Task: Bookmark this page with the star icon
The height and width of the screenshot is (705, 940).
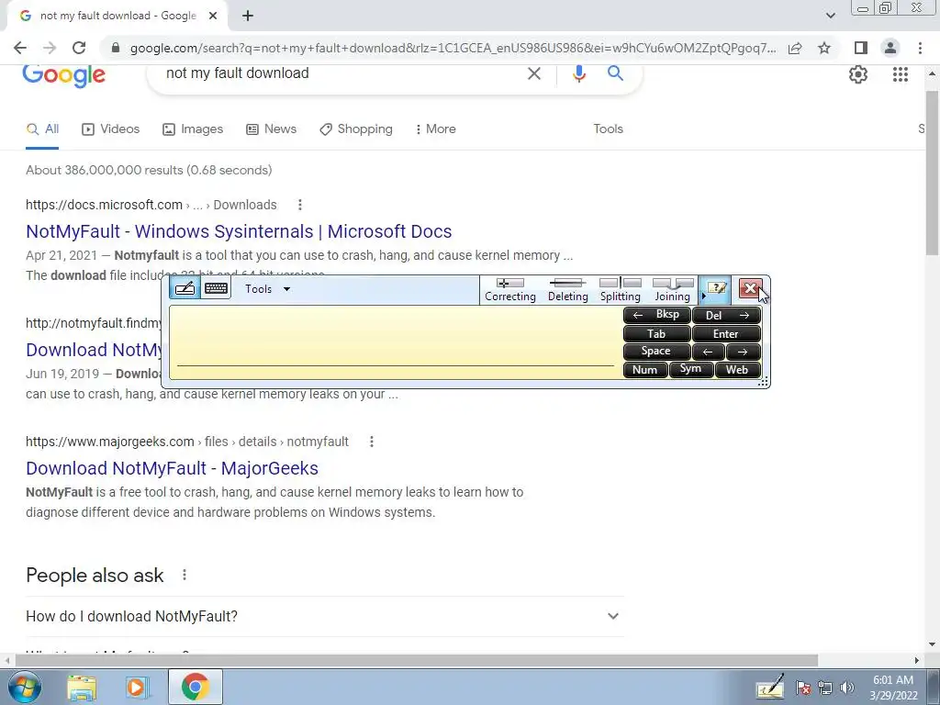Action: tap(824, 48)
